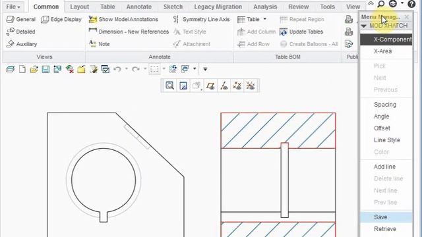422x237 pixels.
Task: Redo the last undone action
Action: 136,69
